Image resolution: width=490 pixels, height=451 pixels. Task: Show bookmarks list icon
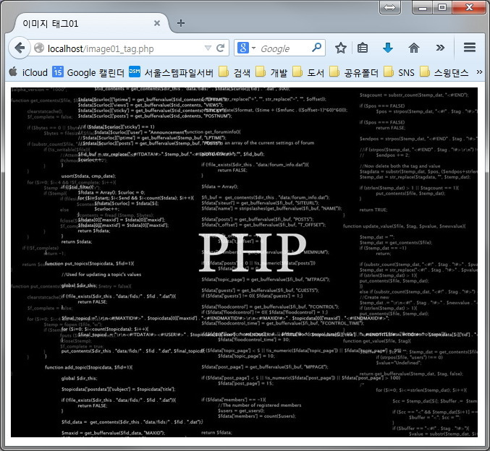tap(363, 48)
